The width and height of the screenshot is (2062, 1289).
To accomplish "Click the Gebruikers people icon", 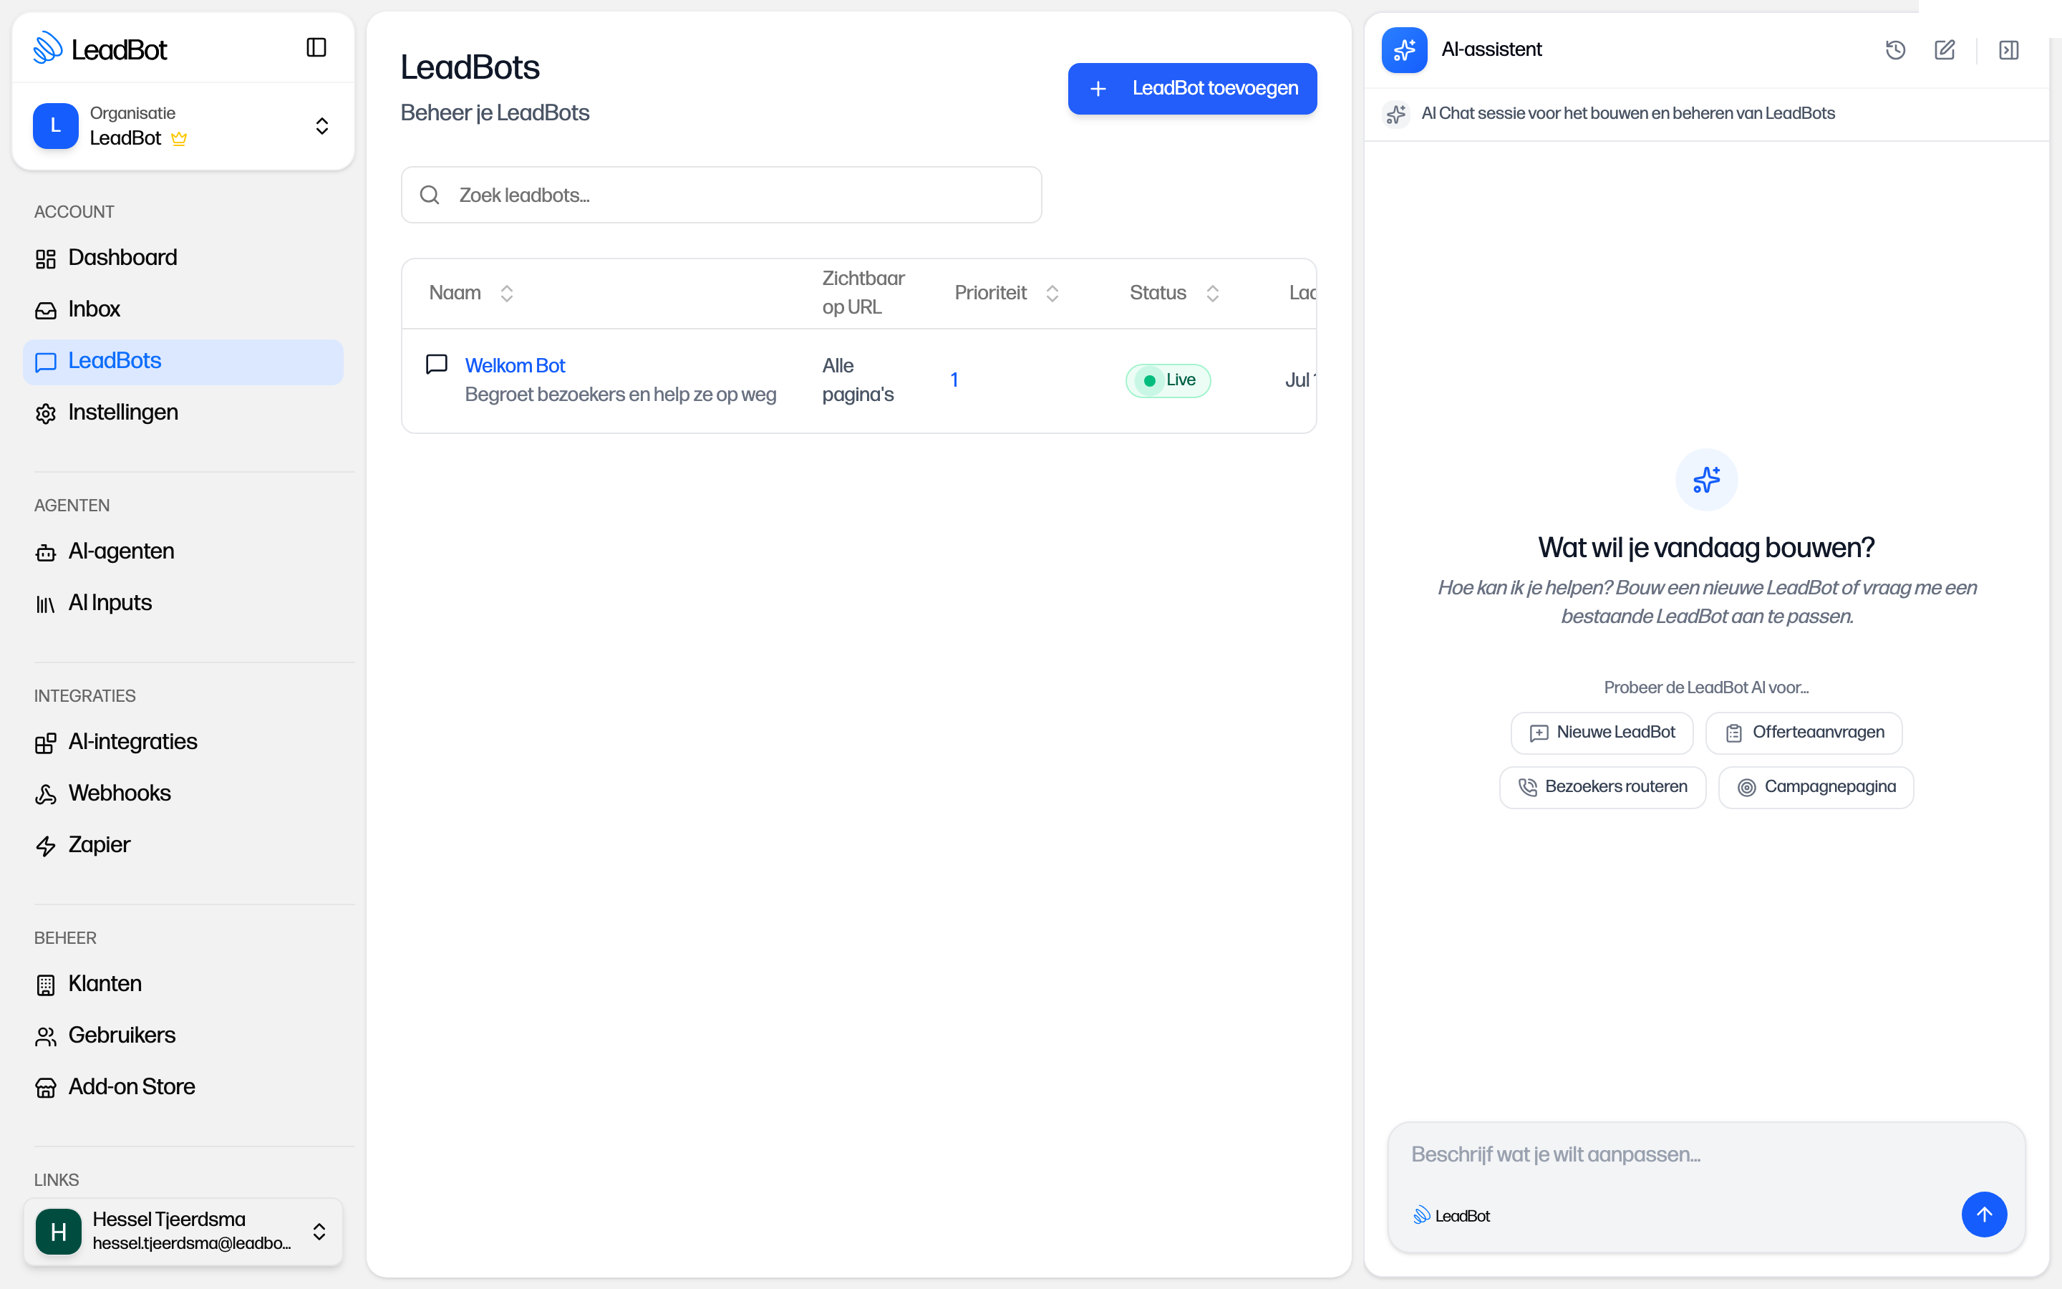I will click(x=46, y=1037).
